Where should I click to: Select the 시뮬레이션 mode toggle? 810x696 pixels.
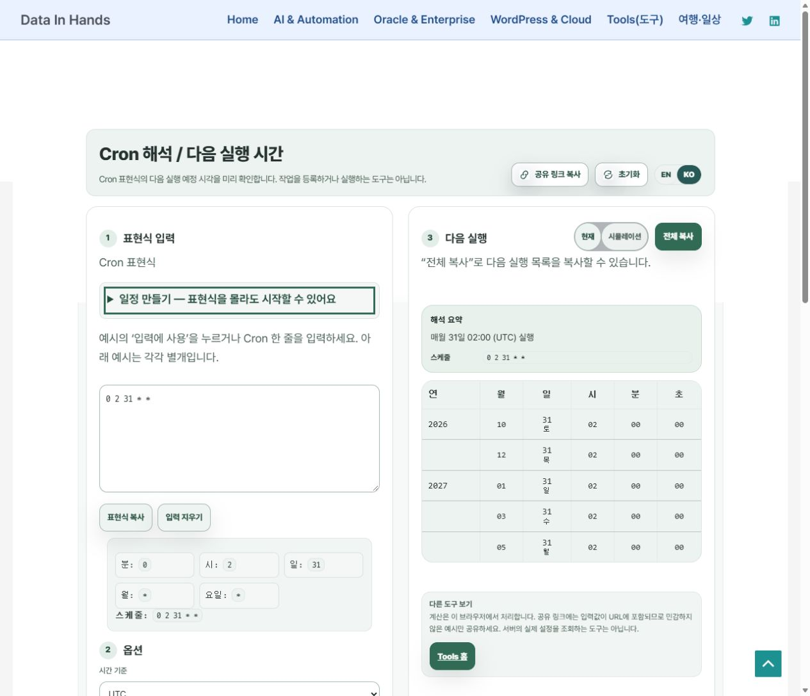[x=625, y=236]
